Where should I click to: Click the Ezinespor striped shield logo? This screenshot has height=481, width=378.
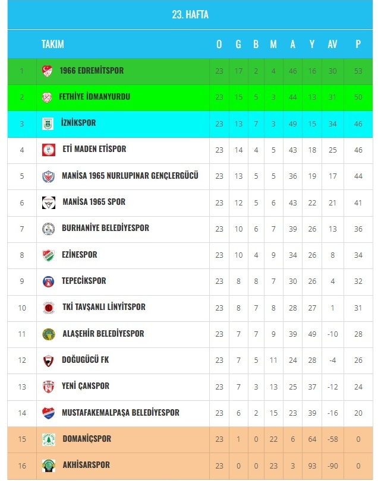click(x=49, y=255)
